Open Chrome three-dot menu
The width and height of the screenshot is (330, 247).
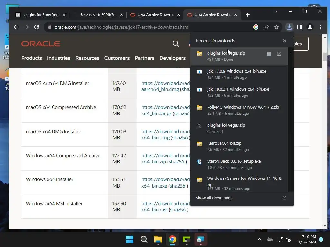320,27
